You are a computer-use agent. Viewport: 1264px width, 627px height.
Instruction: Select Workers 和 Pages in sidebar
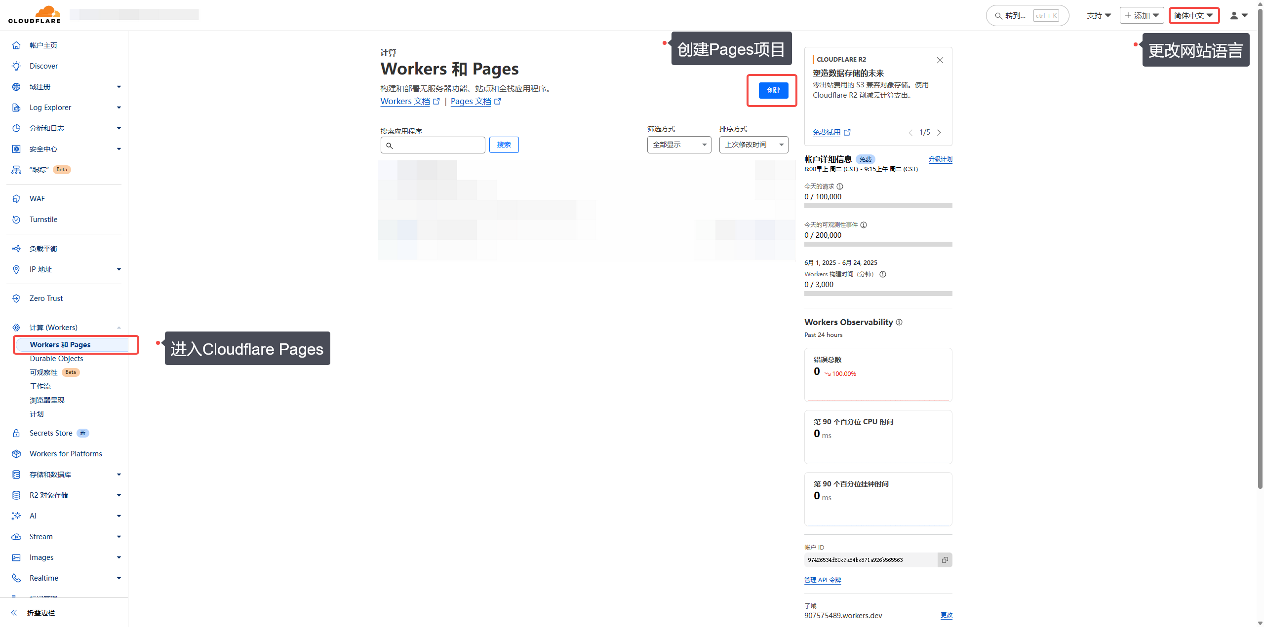(x=60, y=344)
